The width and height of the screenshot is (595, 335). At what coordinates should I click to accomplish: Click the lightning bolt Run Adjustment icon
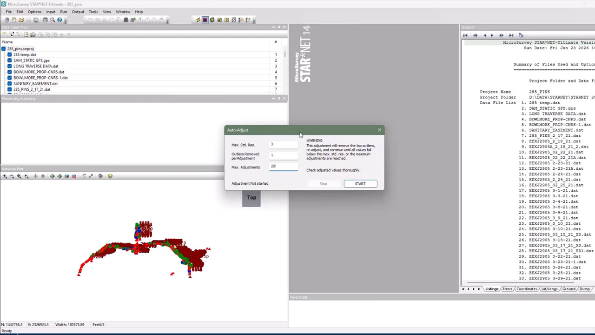pos(198,20)
